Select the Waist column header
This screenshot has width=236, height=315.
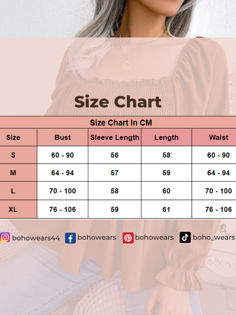click(x=218, y=137)
